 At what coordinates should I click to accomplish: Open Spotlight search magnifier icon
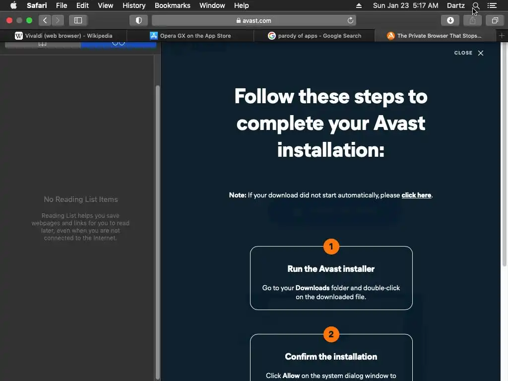476,5
